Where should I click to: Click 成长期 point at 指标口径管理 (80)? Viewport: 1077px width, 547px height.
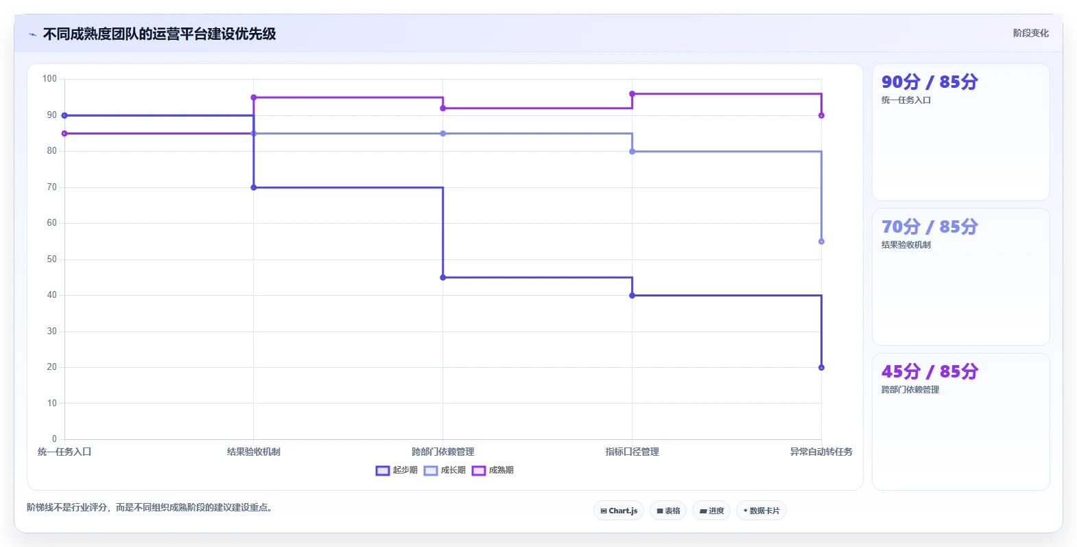coord(632,152)
